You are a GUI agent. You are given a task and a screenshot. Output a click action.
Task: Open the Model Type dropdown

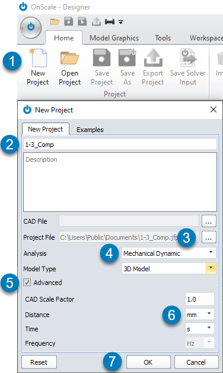(168, 269)
